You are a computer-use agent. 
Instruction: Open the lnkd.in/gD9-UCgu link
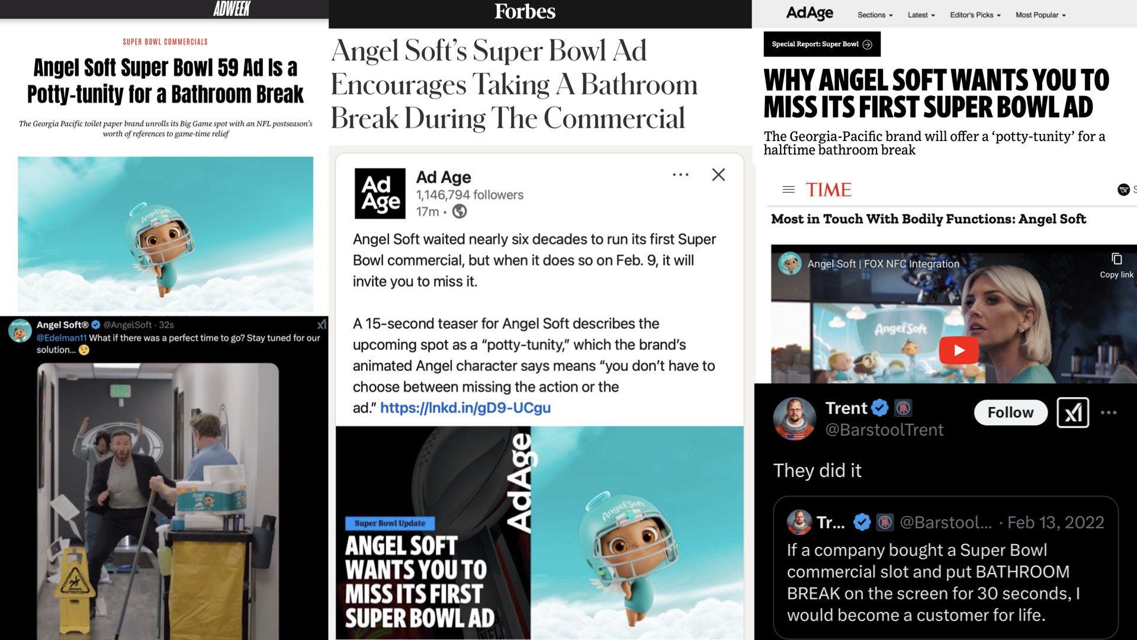pos(465,408)
